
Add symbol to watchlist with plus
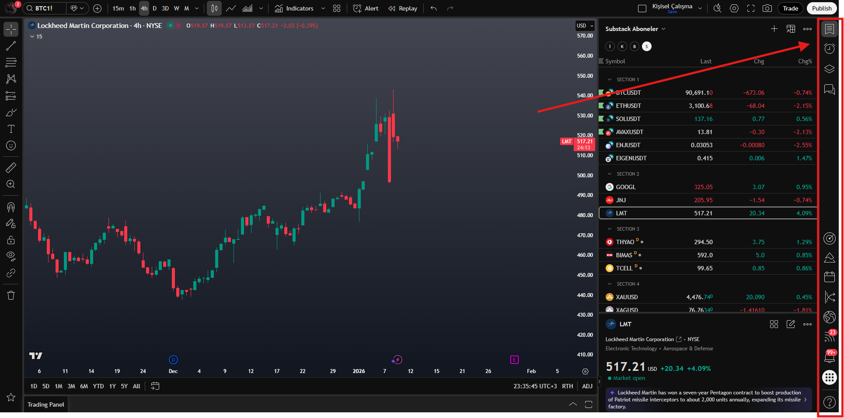[x=774, y=29]
